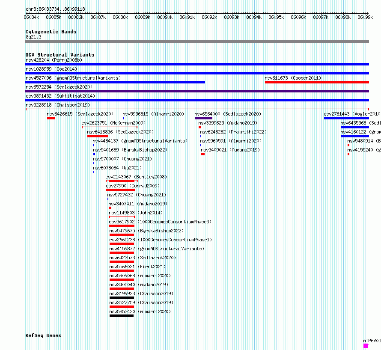
Task: Click the 8q21.3 cytogenetic band bar
Action: (197, 42)
